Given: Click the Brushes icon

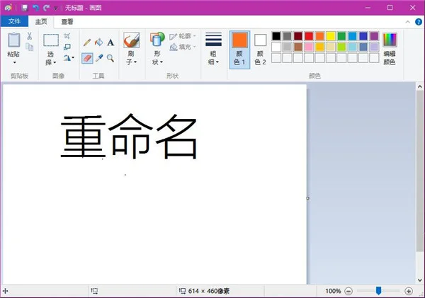Looking at the screenshot, I should pos(132,40).
